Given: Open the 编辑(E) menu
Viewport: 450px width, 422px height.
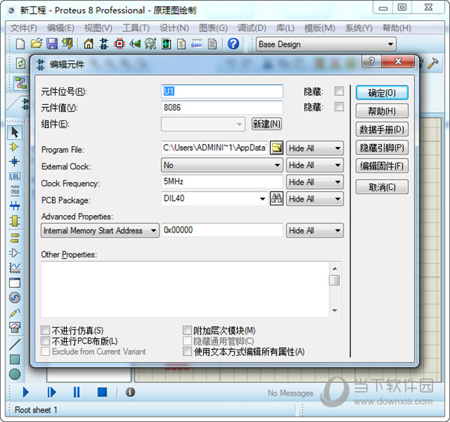Looking at the screenshot, I should pos(61,28).
